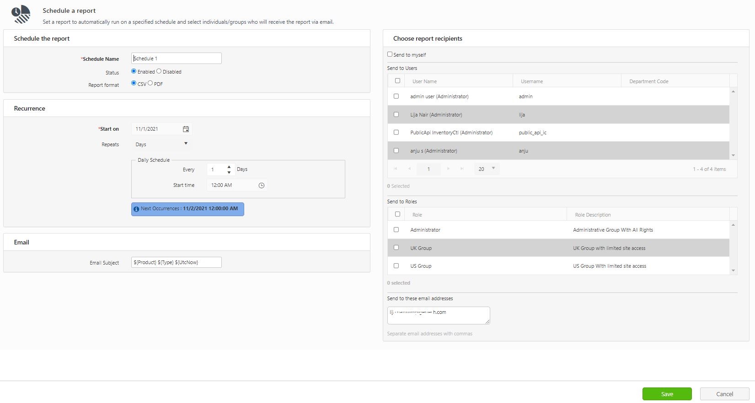Sort roles by Role Description column header

pyautogui.click(x=593, y=215)
